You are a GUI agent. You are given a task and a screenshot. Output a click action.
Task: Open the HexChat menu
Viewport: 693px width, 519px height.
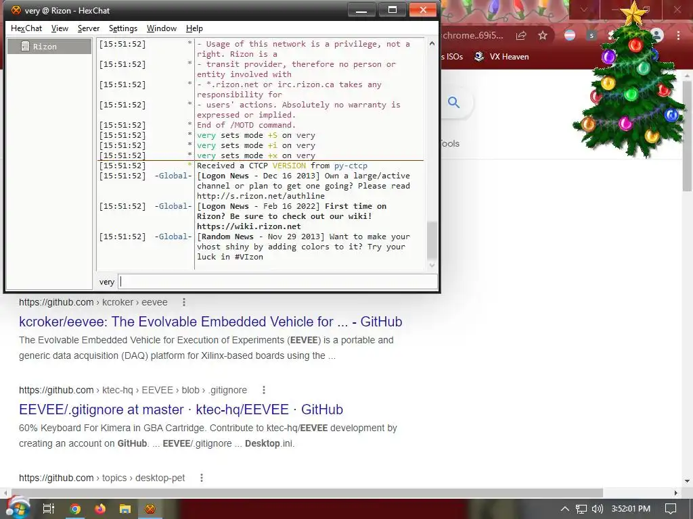(x=26, y=28)
